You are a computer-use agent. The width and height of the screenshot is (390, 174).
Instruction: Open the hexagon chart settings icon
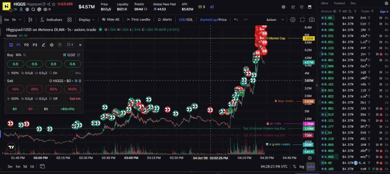pyautogui.click(x=293, y=20)
